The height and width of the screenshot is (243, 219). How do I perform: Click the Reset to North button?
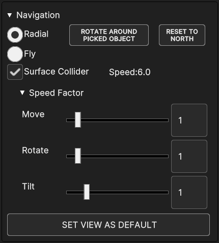point(182,35)
